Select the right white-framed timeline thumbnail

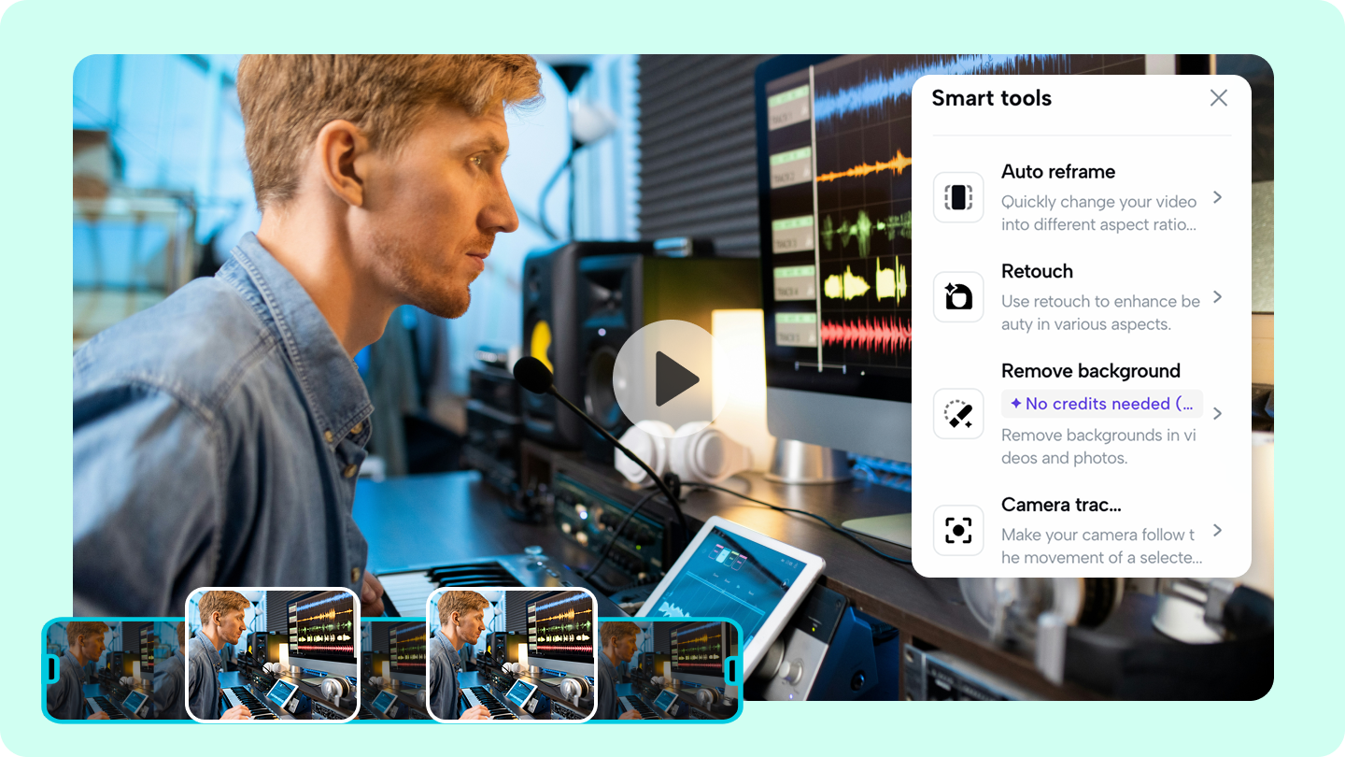[x=512, y=654]
